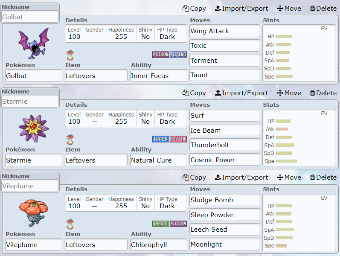Image resolution: width=340 pixels, height=256 pixels.
Task: Move the Vileplume set
Action: (289, 177)
